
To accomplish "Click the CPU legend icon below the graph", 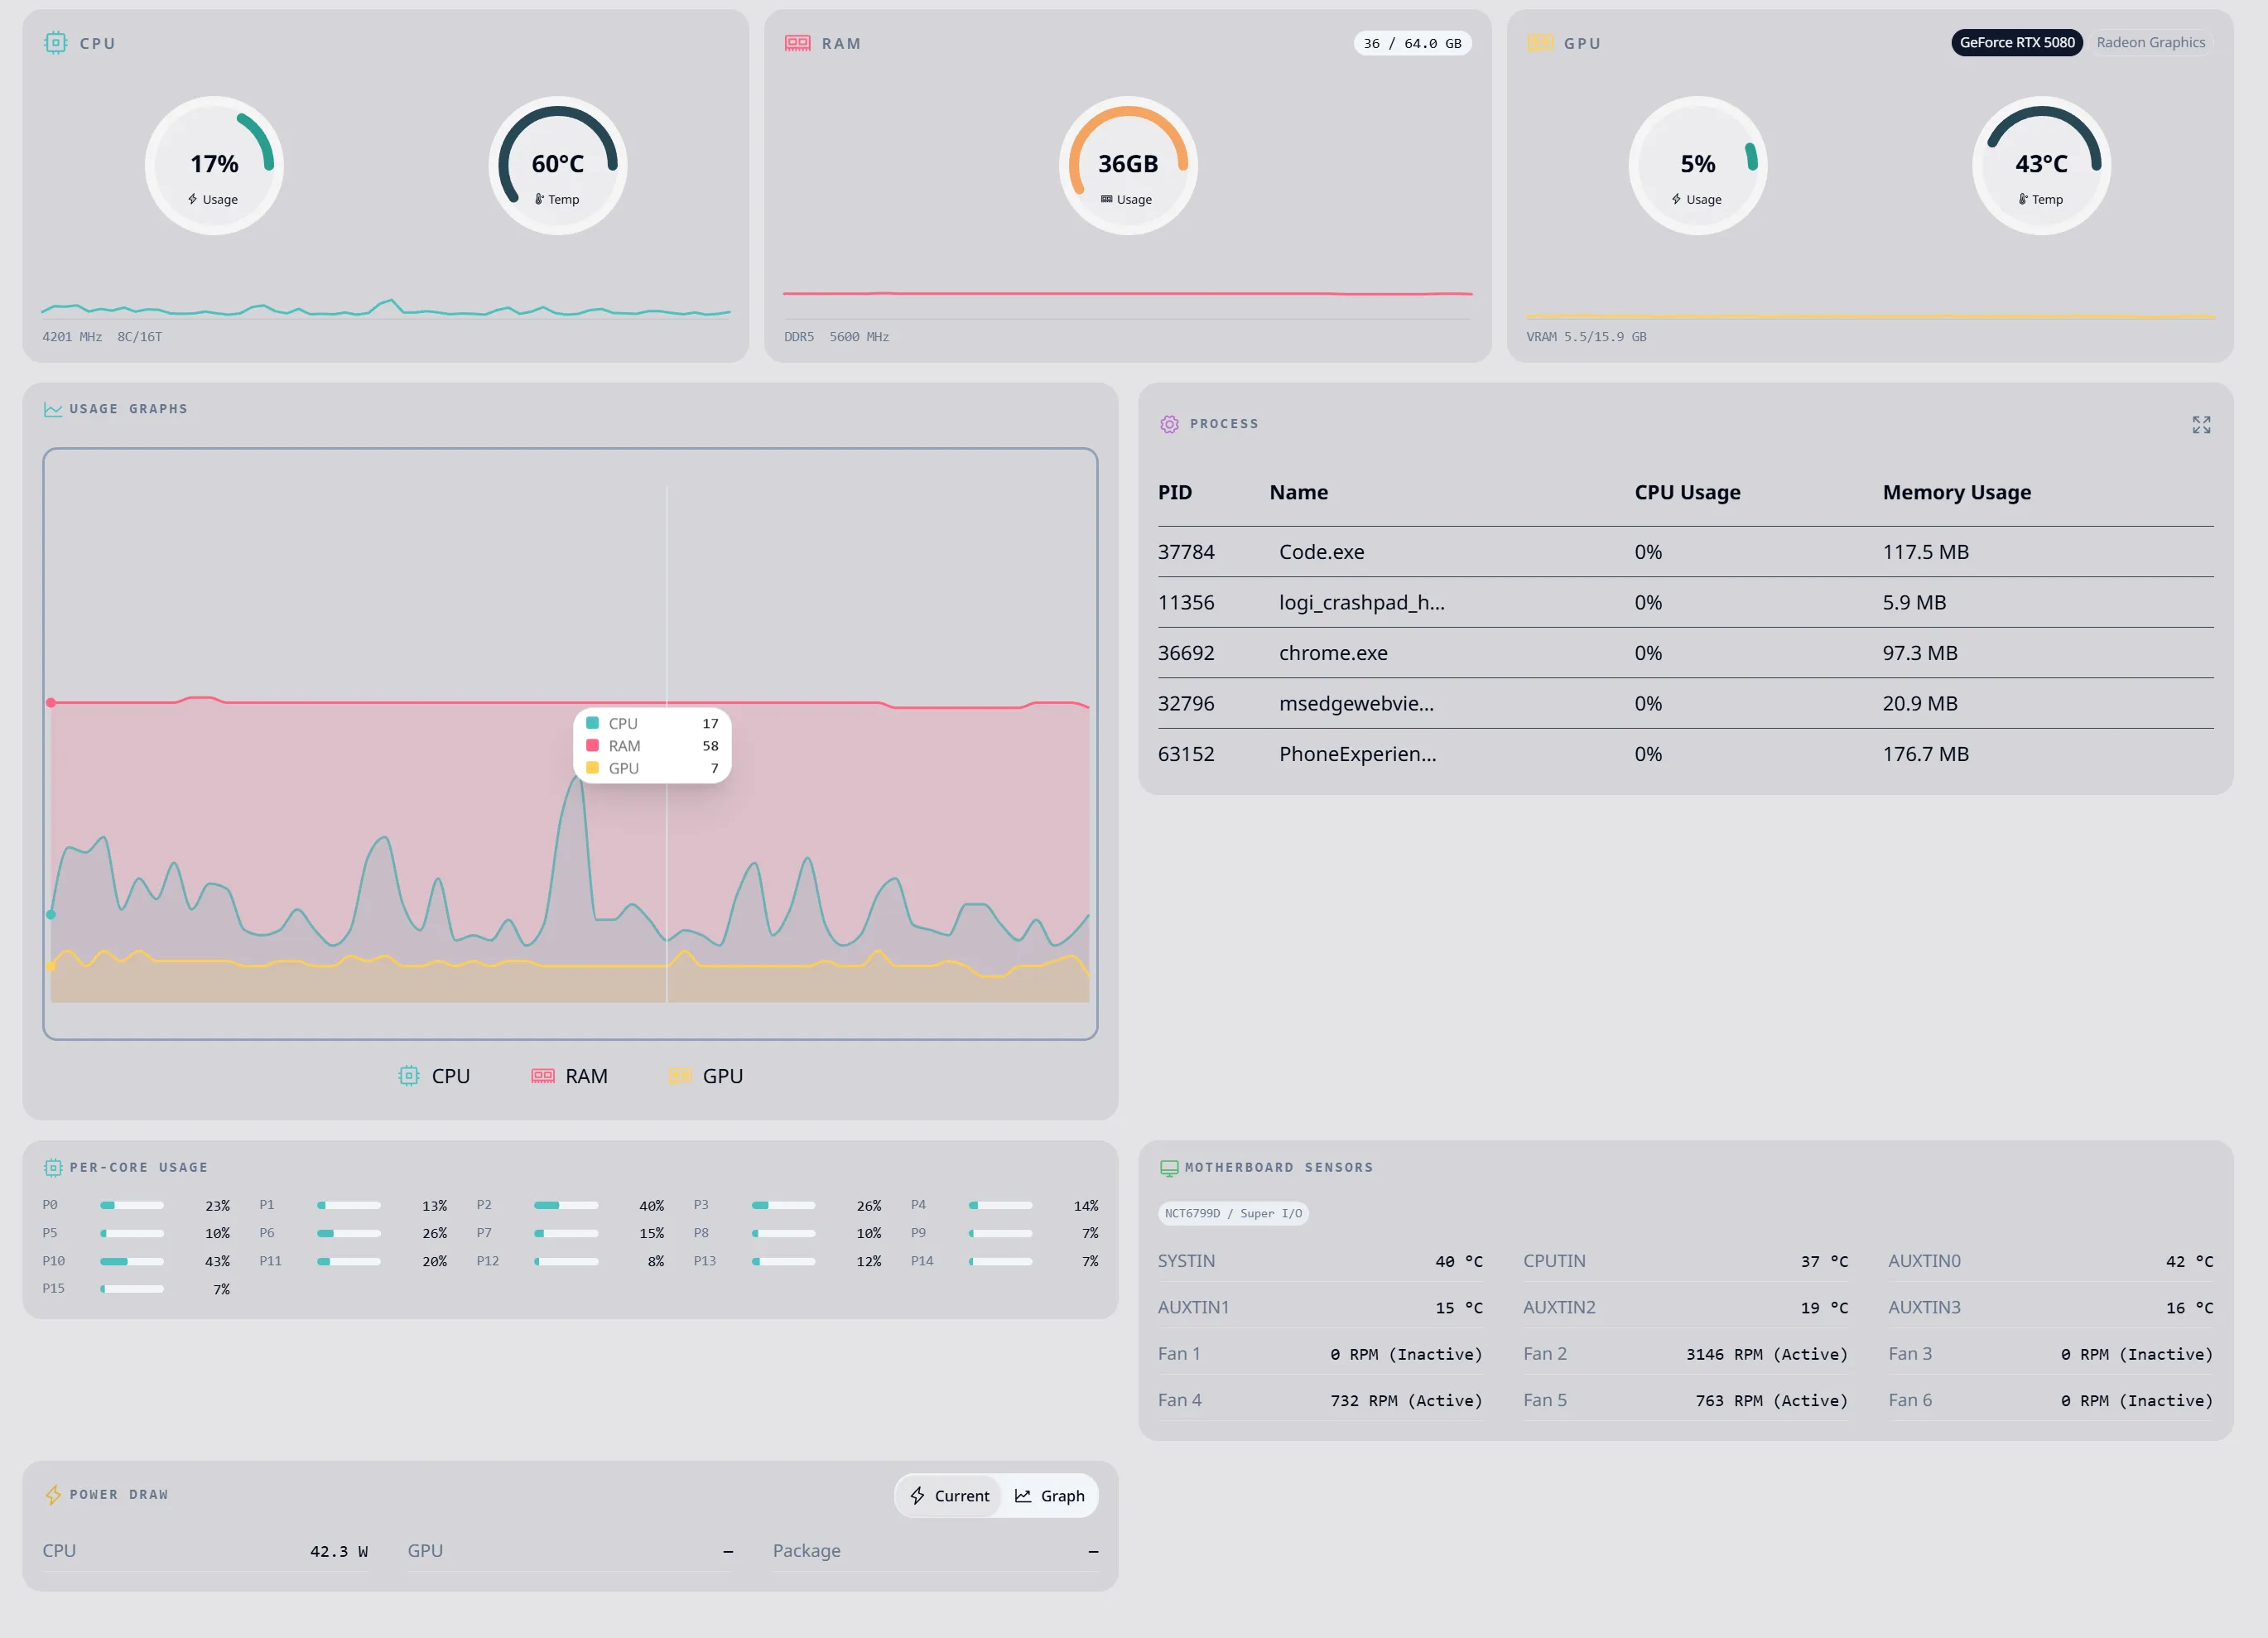I will [409, 1076].
